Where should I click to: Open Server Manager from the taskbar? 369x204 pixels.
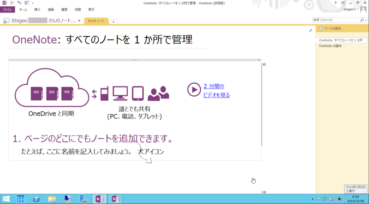(x=20, y=199)
